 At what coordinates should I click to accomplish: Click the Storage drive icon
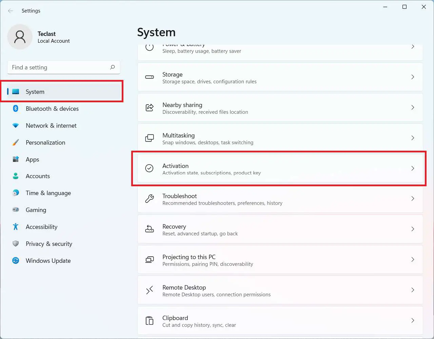pyautogui.click(x=150, y=77)
